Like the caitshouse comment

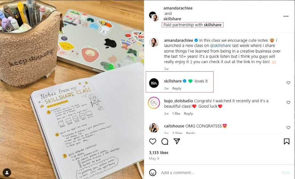288,128
